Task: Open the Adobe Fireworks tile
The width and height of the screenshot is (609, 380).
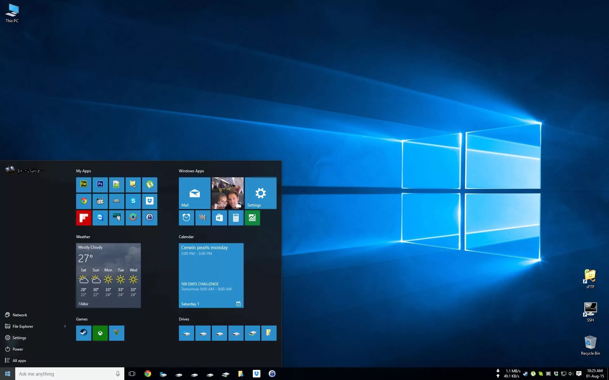Action: coord(83,185)
